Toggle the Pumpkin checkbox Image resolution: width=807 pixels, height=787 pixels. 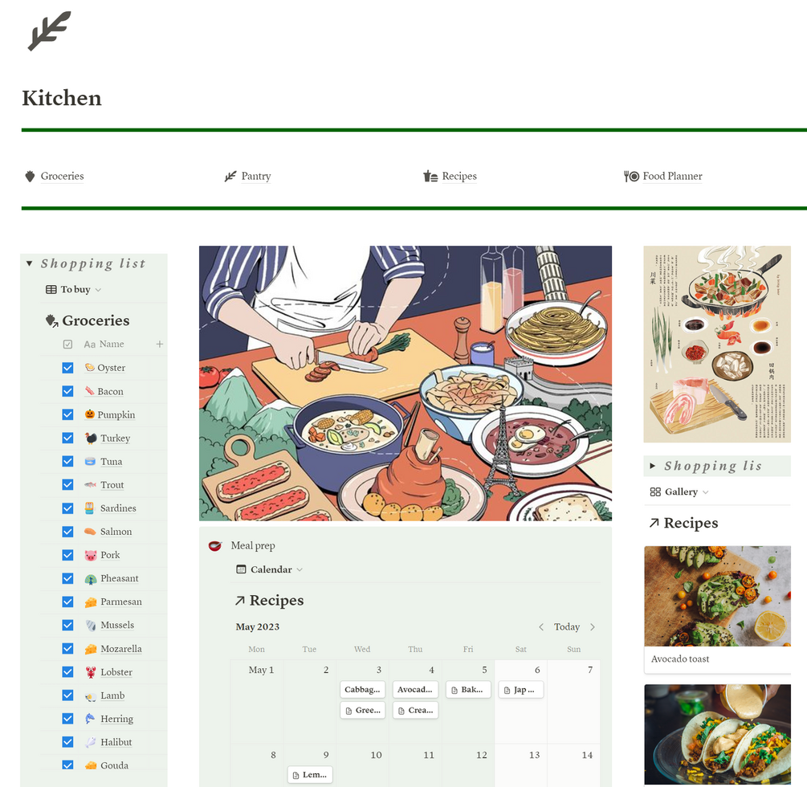[x=67, y=414]
